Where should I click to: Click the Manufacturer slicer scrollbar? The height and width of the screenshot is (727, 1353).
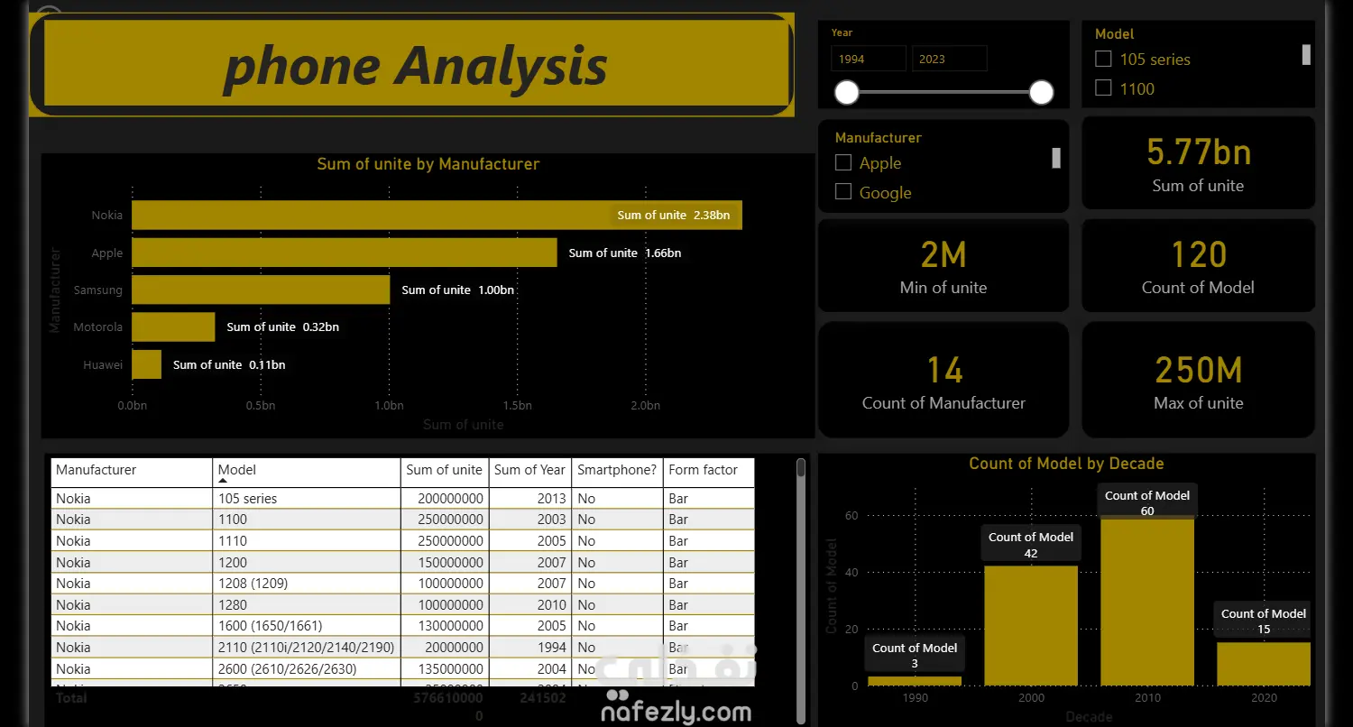click(1056, 158)
